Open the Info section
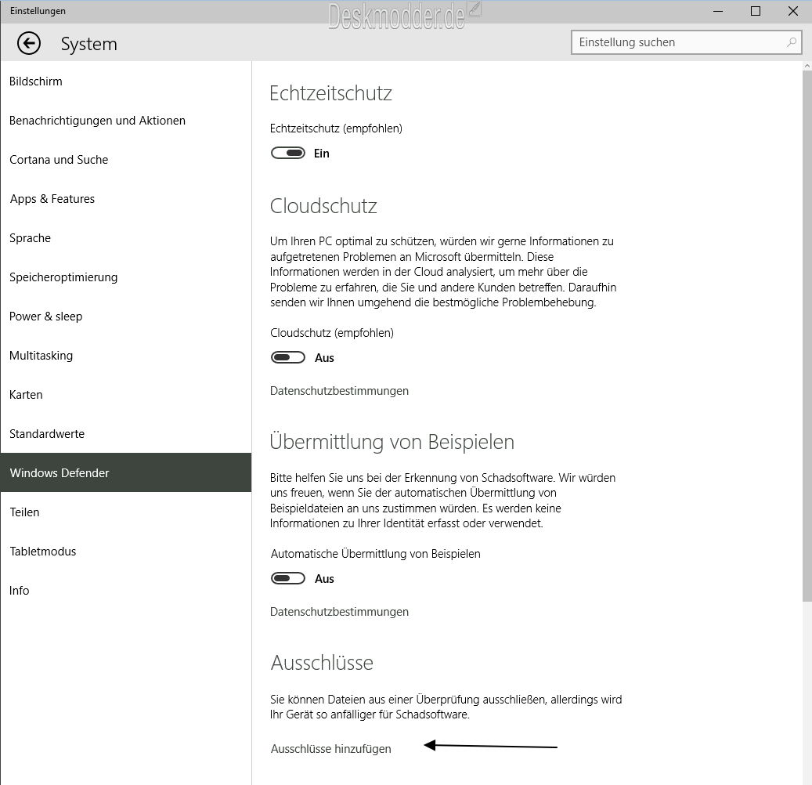 [x=126, y=590]
